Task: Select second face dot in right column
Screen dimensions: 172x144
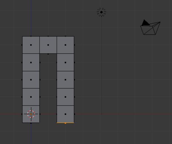Action: click(x=65, y=62)
